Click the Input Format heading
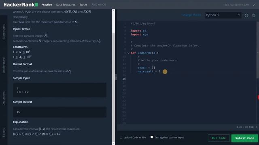The width and height of the screenshot is (259, 145). pos(21,29)
